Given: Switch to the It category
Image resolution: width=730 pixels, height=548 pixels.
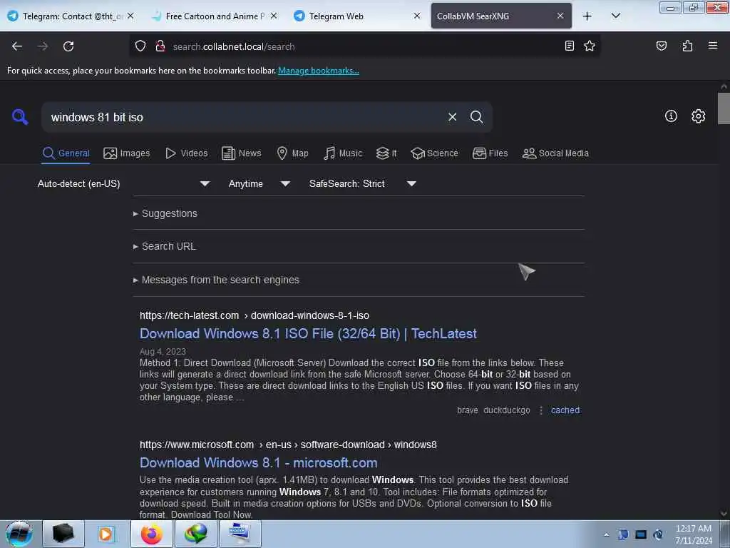Looking at the screenshot, I should click(x=386, y=153).
